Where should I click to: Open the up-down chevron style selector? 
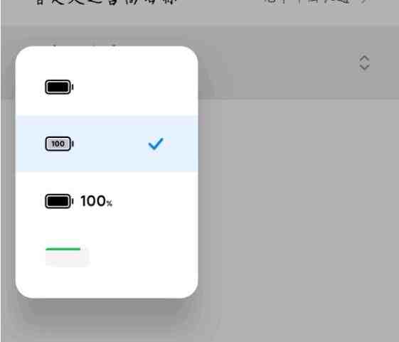364,63
